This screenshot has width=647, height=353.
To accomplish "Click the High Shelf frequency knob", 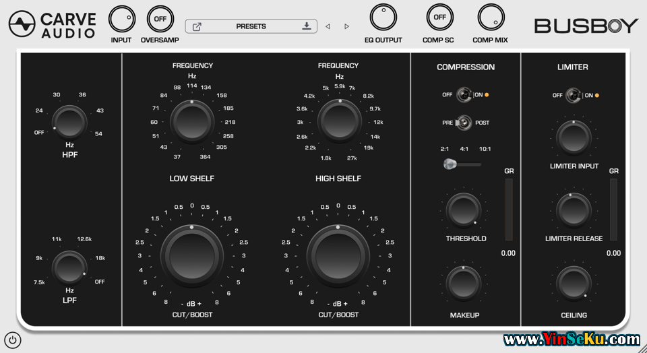I will click(339, 121).
